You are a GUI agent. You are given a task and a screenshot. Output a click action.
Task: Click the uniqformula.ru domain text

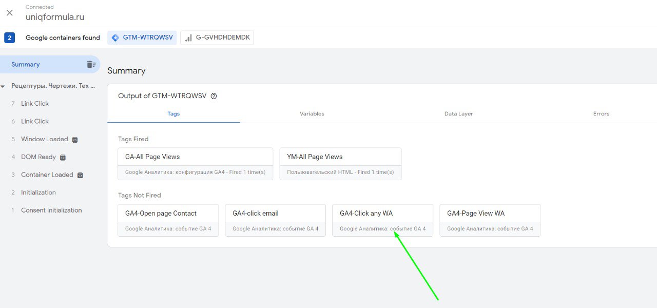[55, 17]
